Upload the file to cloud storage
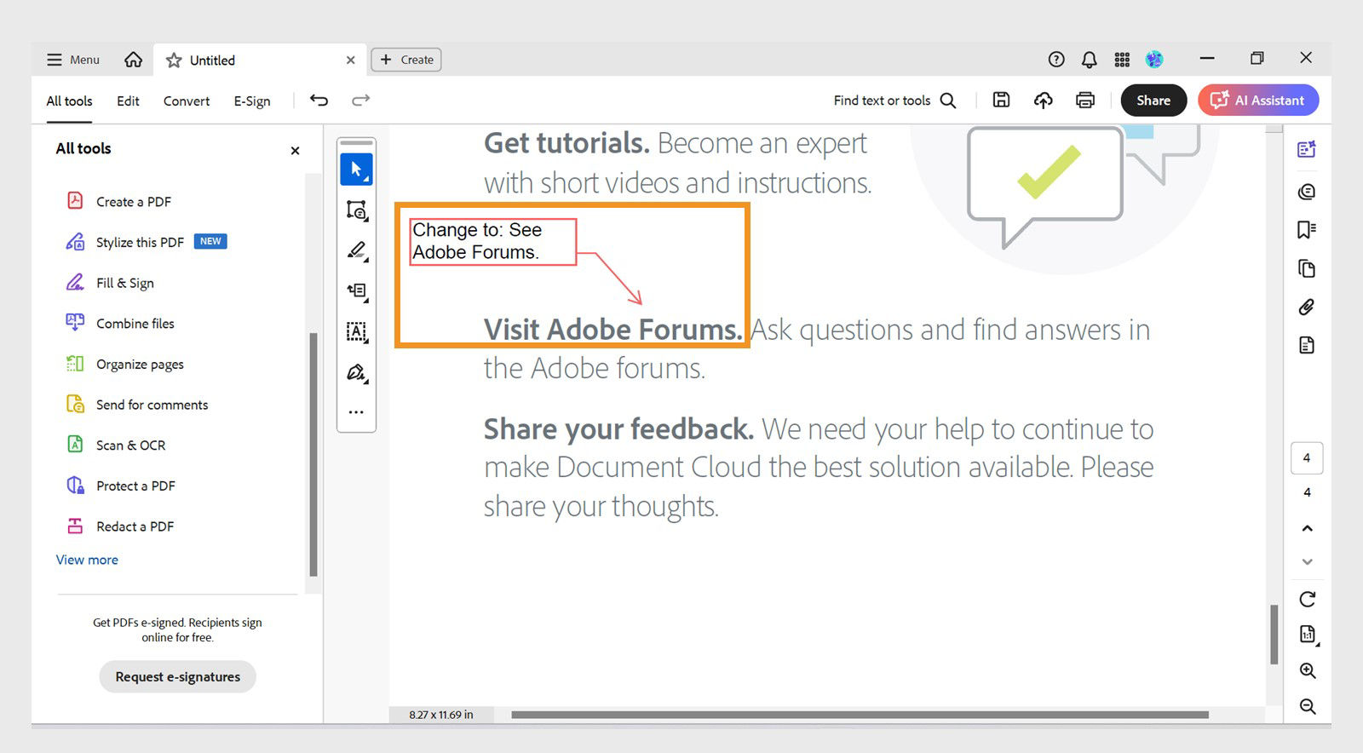The image size is (1363, 753). (x=1043, y=100)
